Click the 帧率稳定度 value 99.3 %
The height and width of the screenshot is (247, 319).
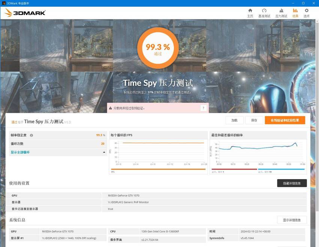click(x=101, y=135)
